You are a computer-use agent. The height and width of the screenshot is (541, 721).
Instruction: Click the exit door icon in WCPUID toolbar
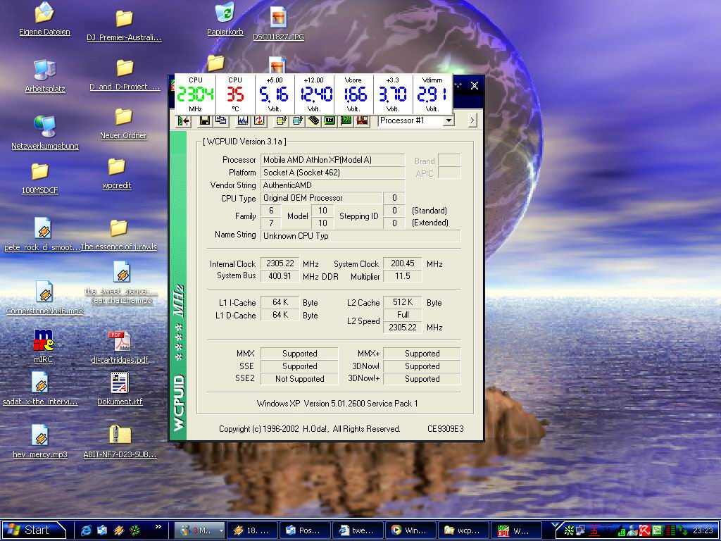pyautogui.click(x=183, y=120)
